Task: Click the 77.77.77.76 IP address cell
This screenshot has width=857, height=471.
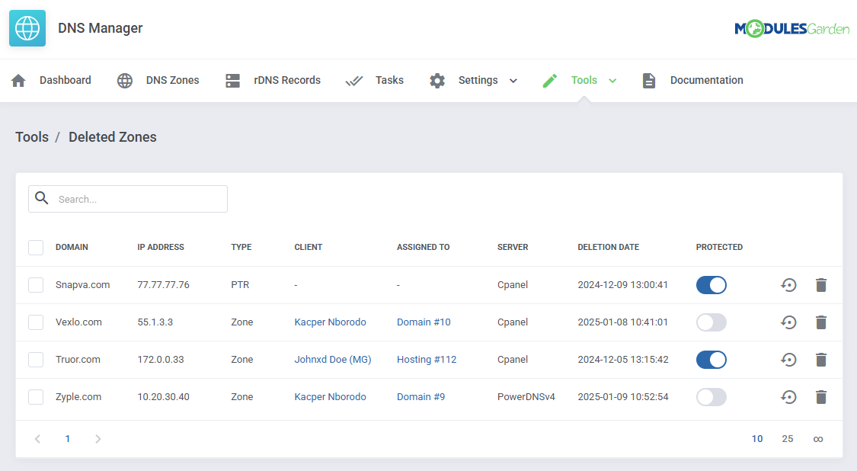Action: (164, 285)
